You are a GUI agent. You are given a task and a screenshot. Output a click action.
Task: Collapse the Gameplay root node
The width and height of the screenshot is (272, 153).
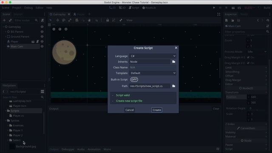3,27
